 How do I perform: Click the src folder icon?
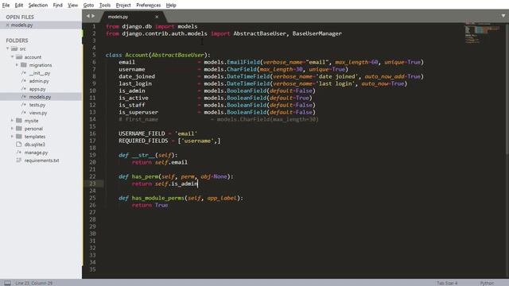pyautogui.click(x=14, y=48)
